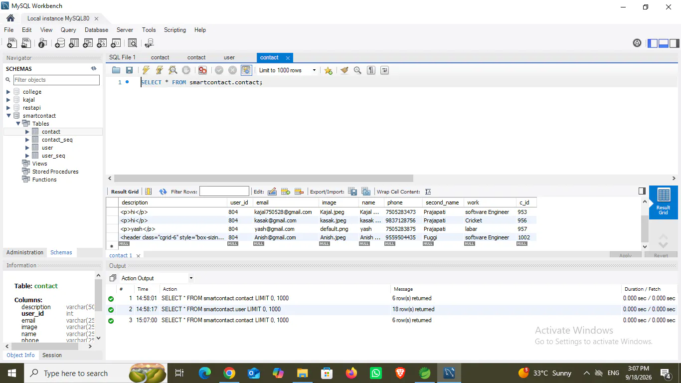Expand the contact table node
681x383 pixels.
pos(27,132)
